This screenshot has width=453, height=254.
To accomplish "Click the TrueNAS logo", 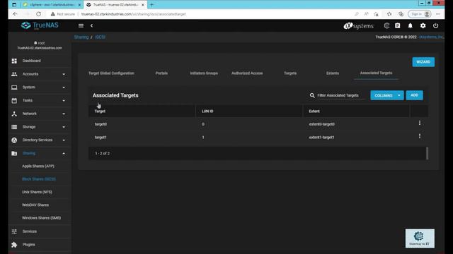I will pyautogui.click(x=40, y=25).
